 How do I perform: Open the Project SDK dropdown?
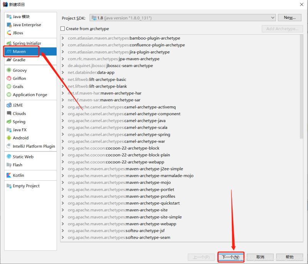pos(273,17)
